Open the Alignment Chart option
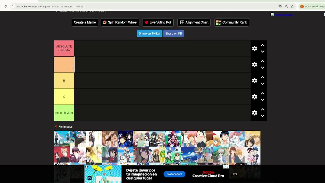 (194, 22)
